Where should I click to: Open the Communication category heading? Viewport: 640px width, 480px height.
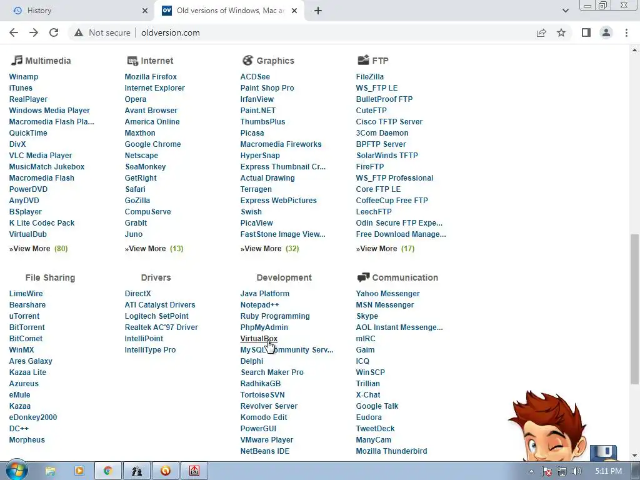tap(405, 277)
